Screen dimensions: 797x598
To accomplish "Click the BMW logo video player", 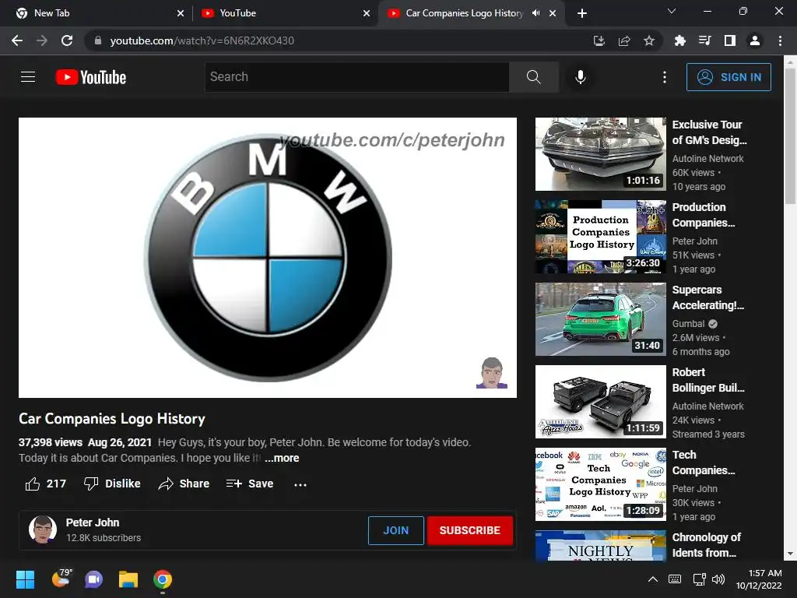I will pos(268,257).
